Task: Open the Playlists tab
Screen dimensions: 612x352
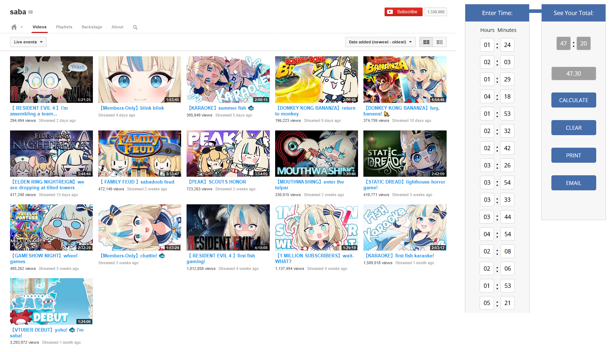Action: 64,27
